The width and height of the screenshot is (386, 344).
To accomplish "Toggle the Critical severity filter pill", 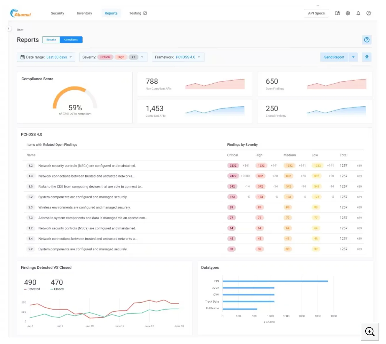I will click(x=105, y=57).
